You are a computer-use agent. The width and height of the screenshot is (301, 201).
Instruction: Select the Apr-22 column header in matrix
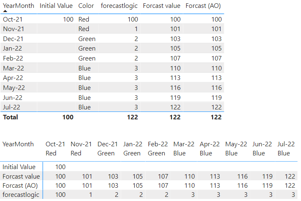[x=210, y=144]
